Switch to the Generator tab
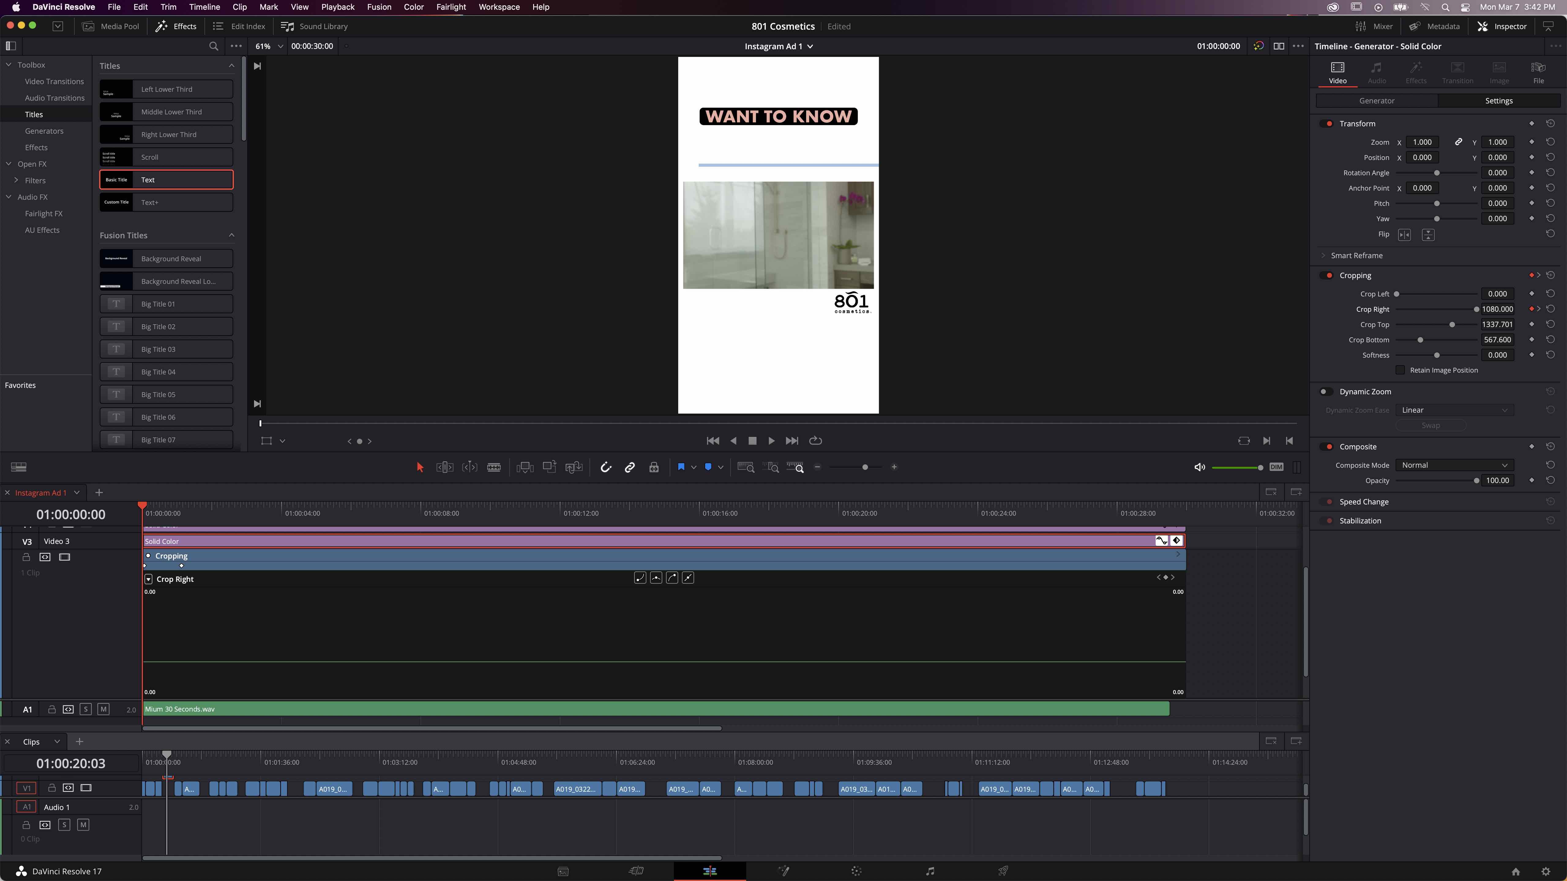1567x881 pixels. tap(1377, 101)
